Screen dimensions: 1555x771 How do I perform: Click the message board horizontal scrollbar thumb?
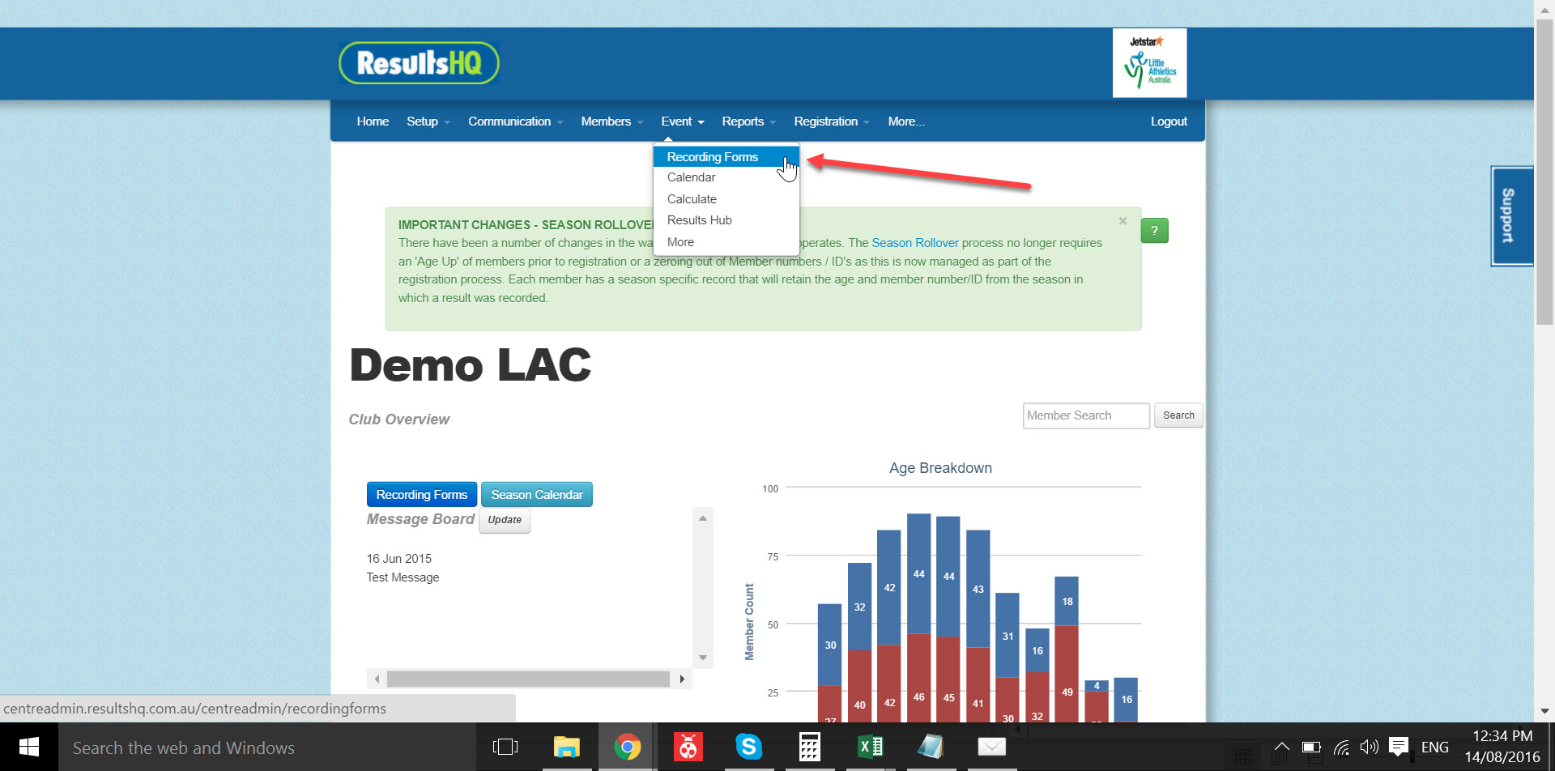click(x=528, y=679)
